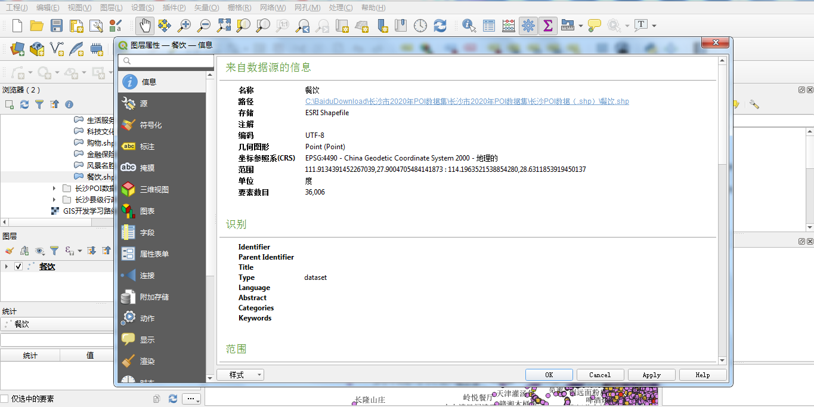
Task: Create a new project with the blank page icon
Action: (x=17, y=26)
